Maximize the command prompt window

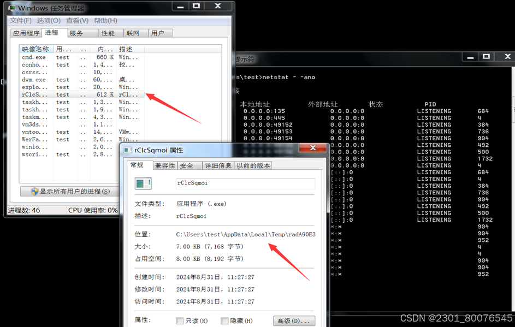[x=487, y=57]
